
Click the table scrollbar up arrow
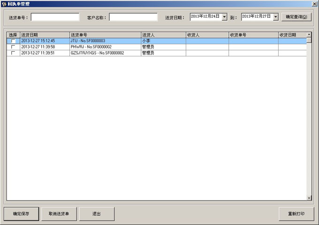[309, 34]
